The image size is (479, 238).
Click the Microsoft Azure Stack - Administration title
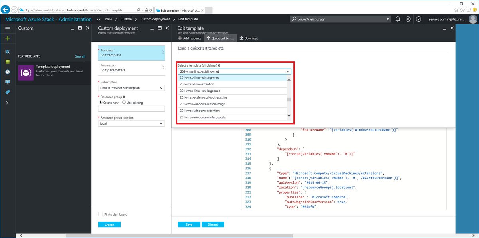click(48, 19)
